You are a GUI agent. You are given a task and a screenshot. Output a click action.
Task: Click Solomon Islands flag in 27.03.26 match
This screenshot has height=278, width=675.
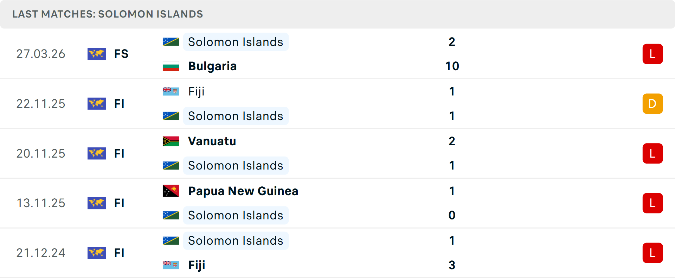click(x=171, y=42)
